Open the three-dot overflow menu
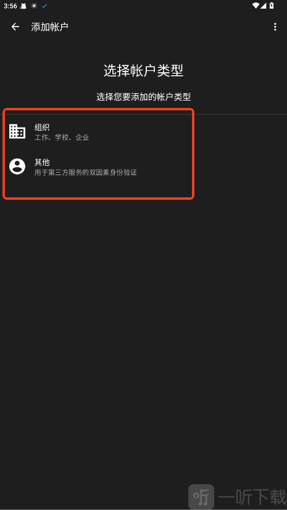This screenshot has width=287, height=510. 275,27
